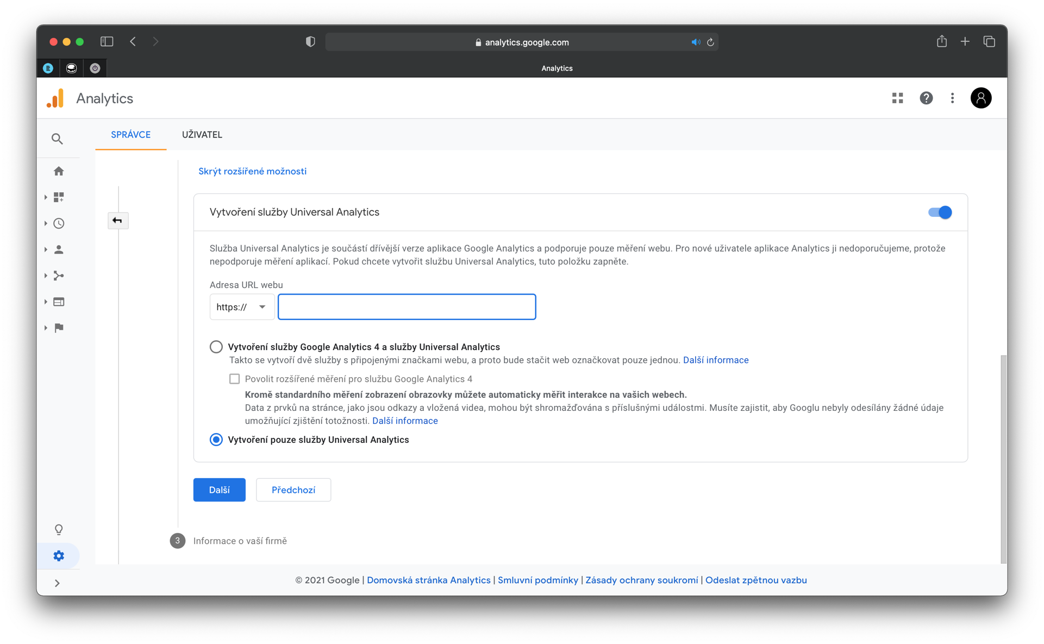Switch to the UŽIVATEL tab
The width and height of the screenshot is (1044, 644).
click(x=202, y=135)
